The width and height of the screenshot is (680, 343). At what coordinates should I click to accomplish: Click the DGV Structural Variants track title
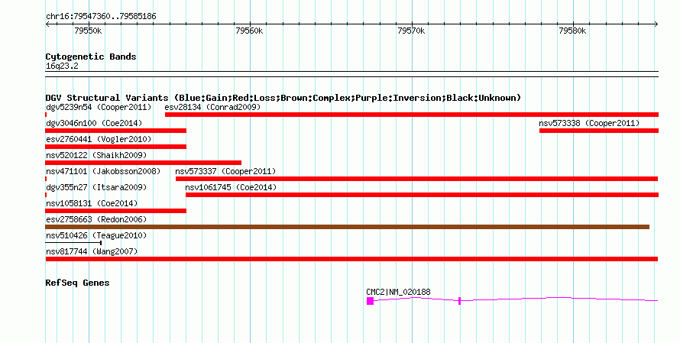pyautogui.click(x=283, y=98)
